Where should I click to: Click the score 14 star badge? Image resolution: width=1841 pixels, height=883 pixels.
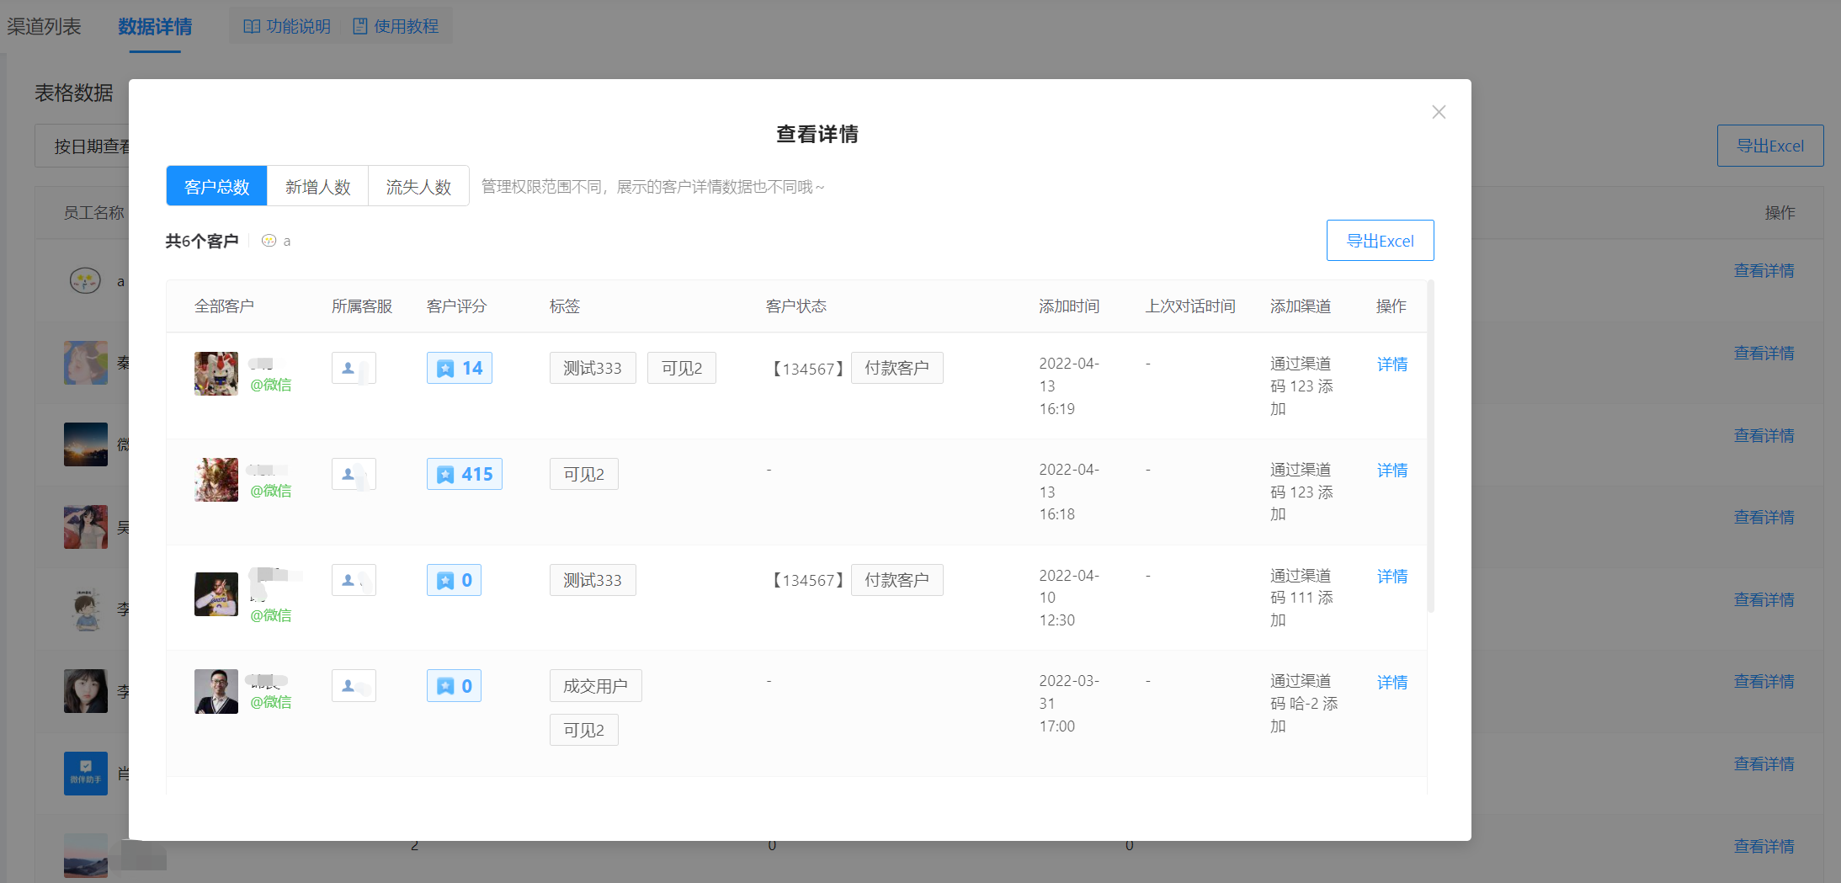460,368
